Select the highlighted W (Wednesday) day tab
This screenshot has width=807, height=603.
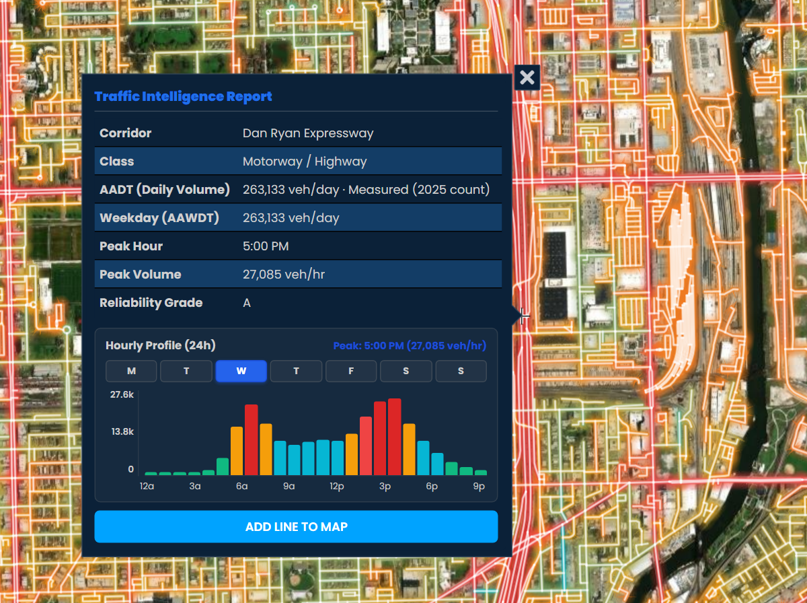(241, 371)
